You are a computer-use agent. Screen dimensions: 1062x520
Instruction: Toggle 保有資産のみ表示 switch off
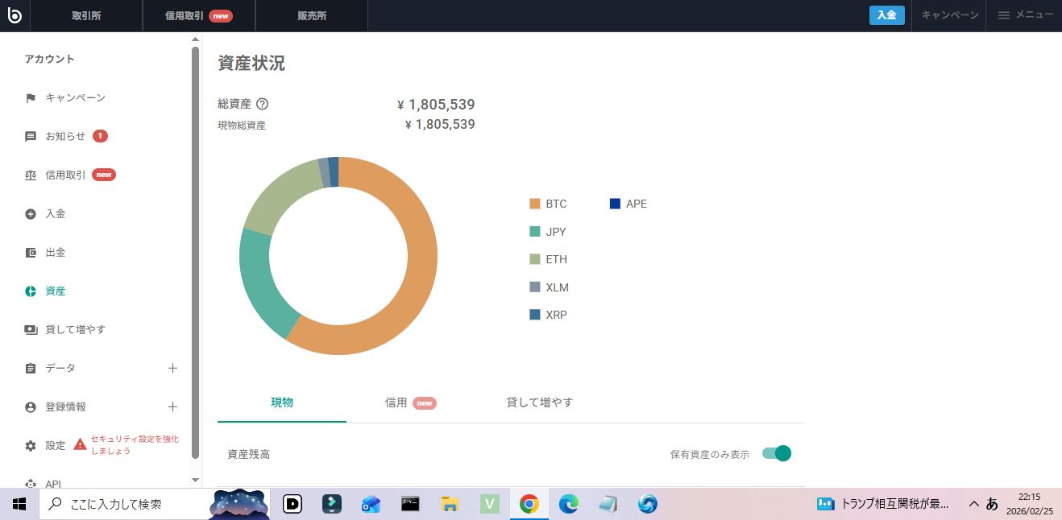click(777, 454)
